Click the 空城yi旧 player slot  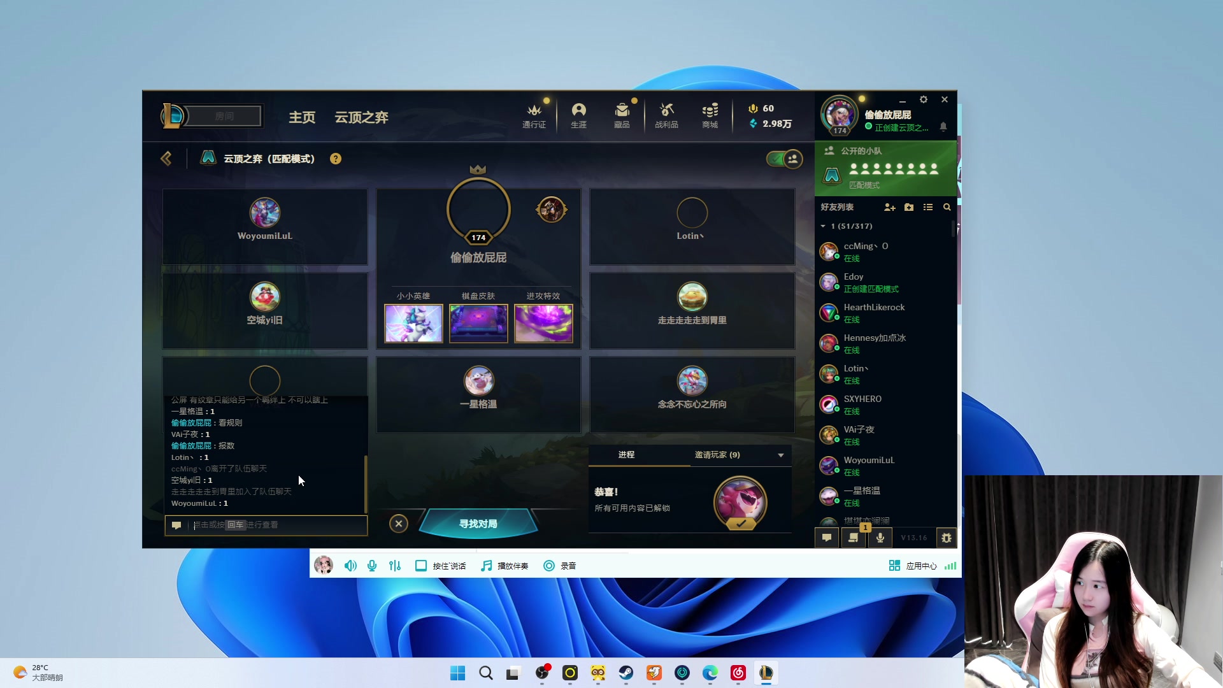click(x=265, y=311)
